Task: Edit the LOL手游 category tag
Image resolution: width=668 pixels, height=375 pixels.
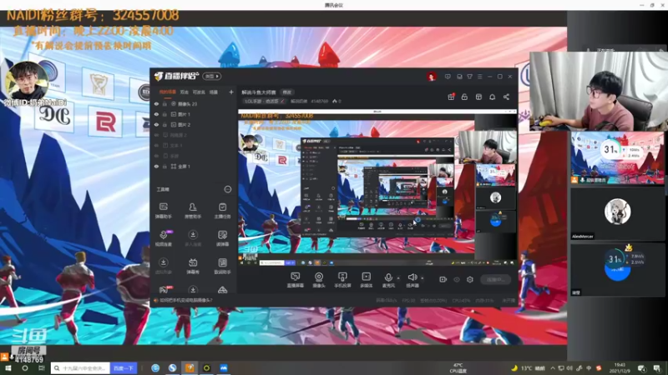Action: point(265,101)
